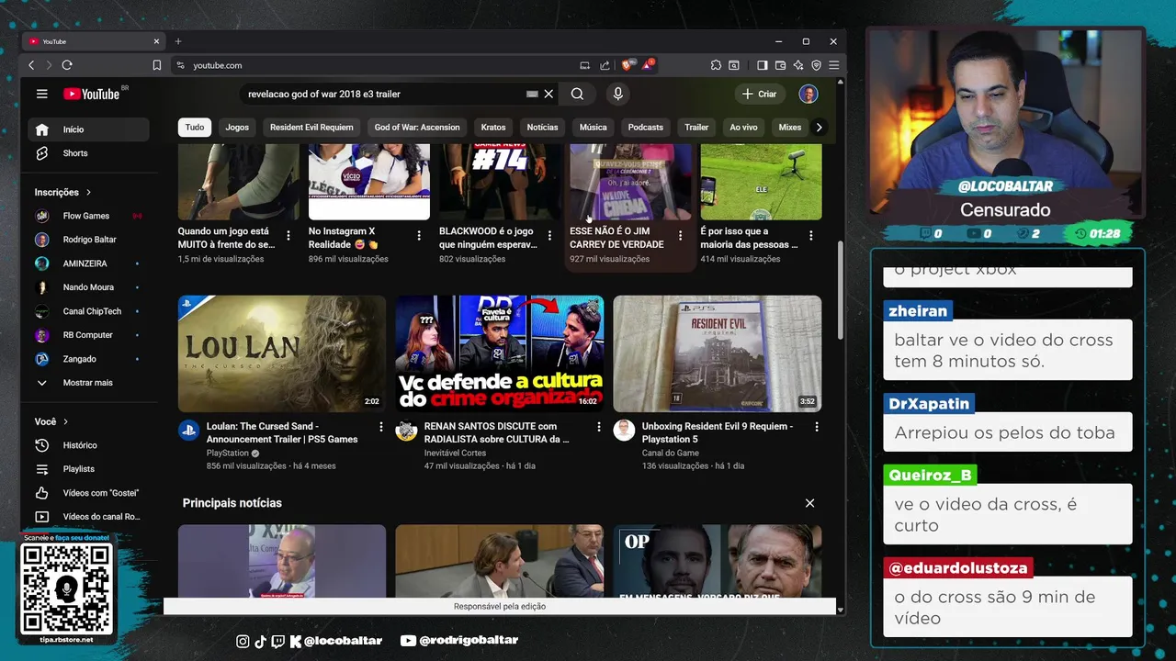Open the PlayStation channel name link
Image resolution: width=1176 pixels, height=661 pixels.
(x=228, y=453)
